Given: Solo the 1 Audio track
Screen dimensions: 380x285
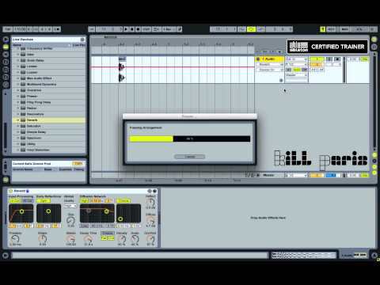Looking at the screenshot, I should point(329,59).
